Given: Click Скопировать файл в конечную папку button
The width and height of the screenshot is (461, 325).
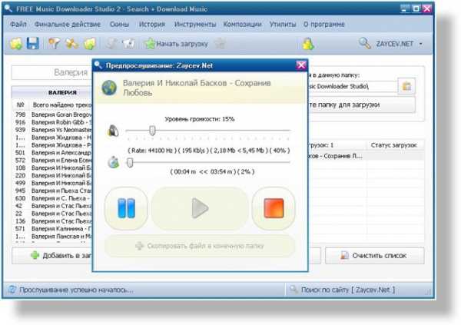Looking at the screenshot, I should (200, 246).
